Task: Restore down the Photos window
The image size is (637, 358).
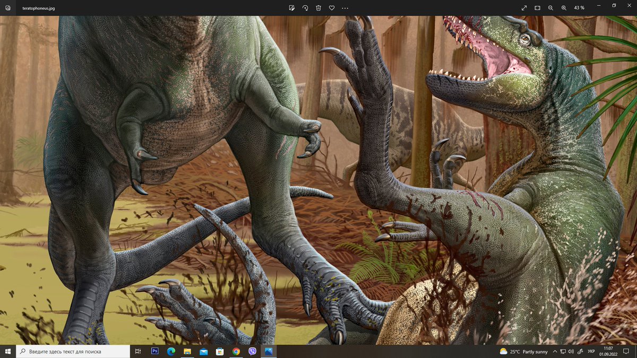Action: [614, 5]
